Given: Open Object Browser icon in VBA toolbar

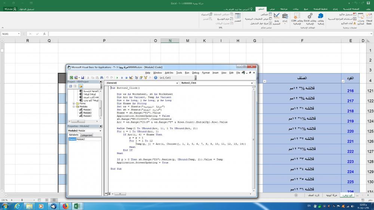Looking at the screenshot, I should point(145,78).
